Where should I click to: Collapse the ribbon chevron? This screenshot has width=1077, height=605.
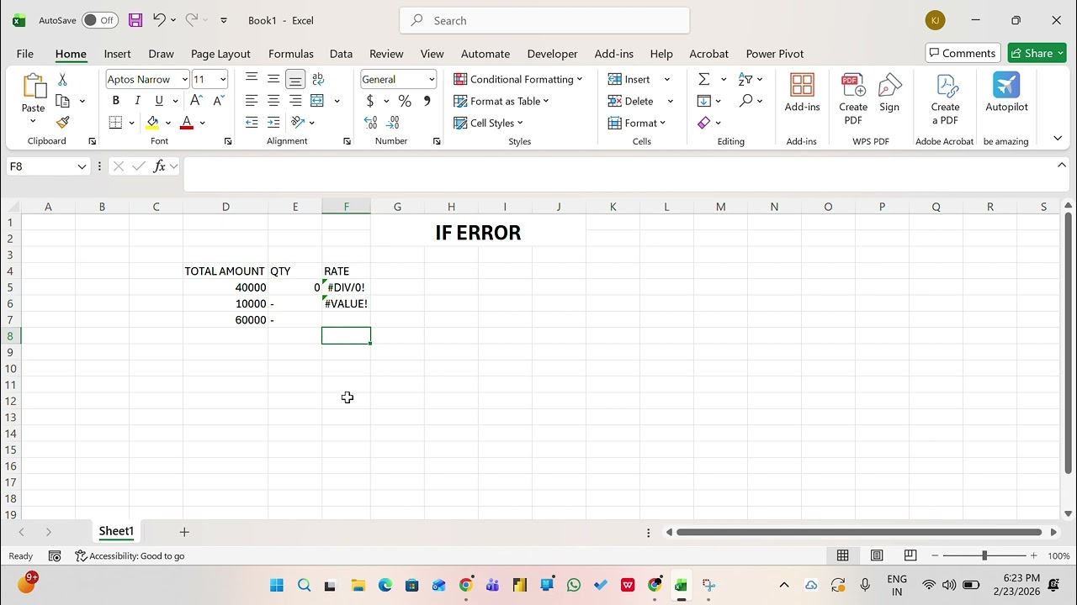[x=1058, y=139]
